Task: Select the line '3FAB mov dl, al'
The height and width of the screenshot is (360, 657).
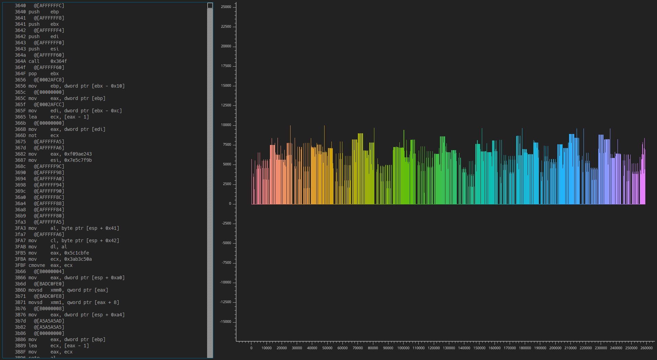Action: point(105,247)
